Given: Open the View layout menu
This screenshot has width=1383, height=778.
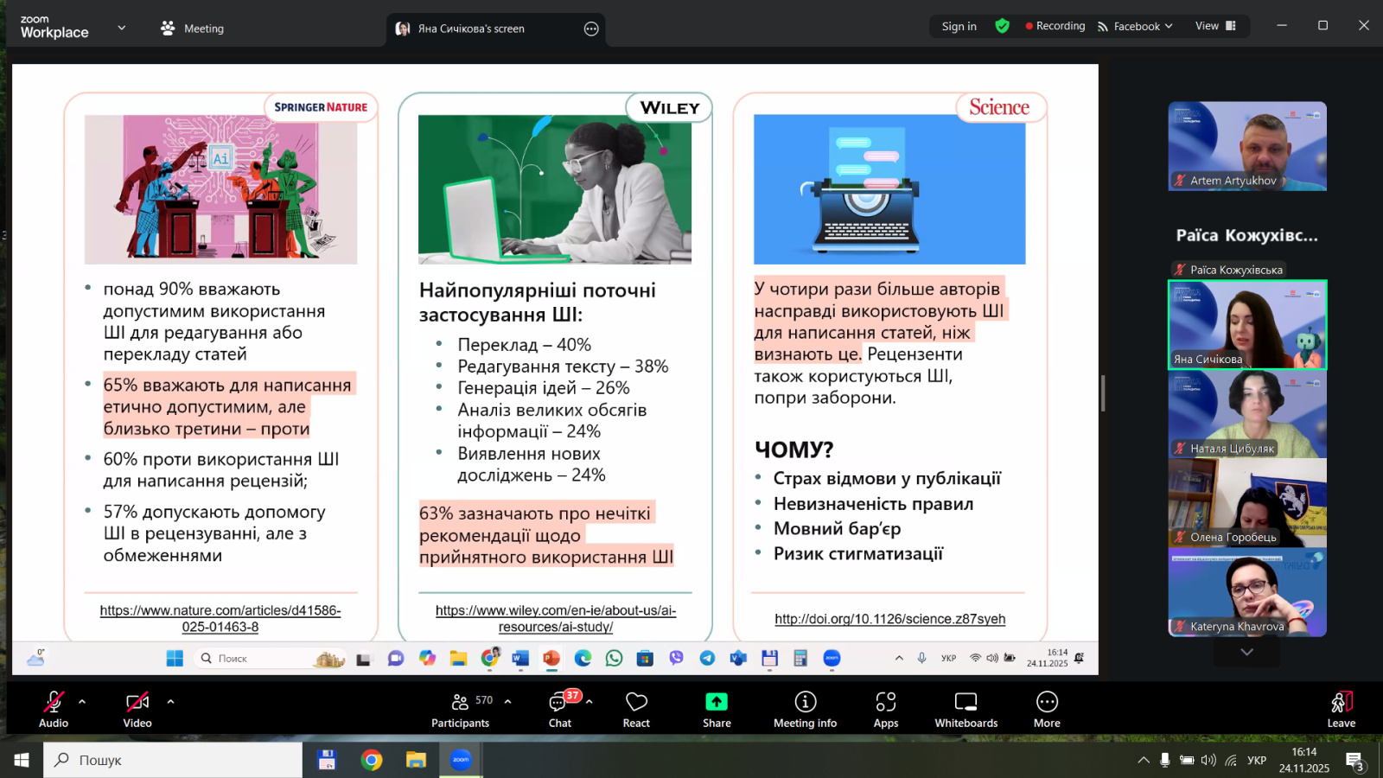Looking at the screenshot, I should tap(1215, 26).
